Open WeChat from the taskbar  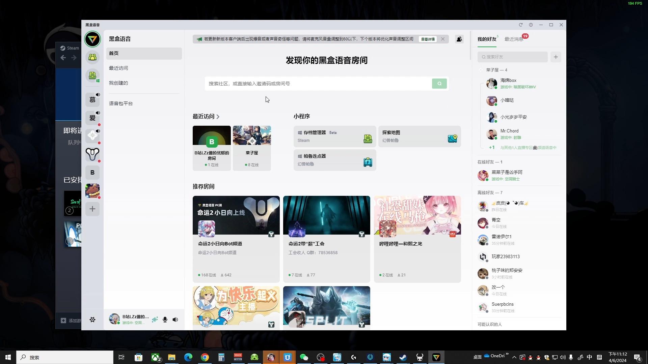[x=304, y=357]
